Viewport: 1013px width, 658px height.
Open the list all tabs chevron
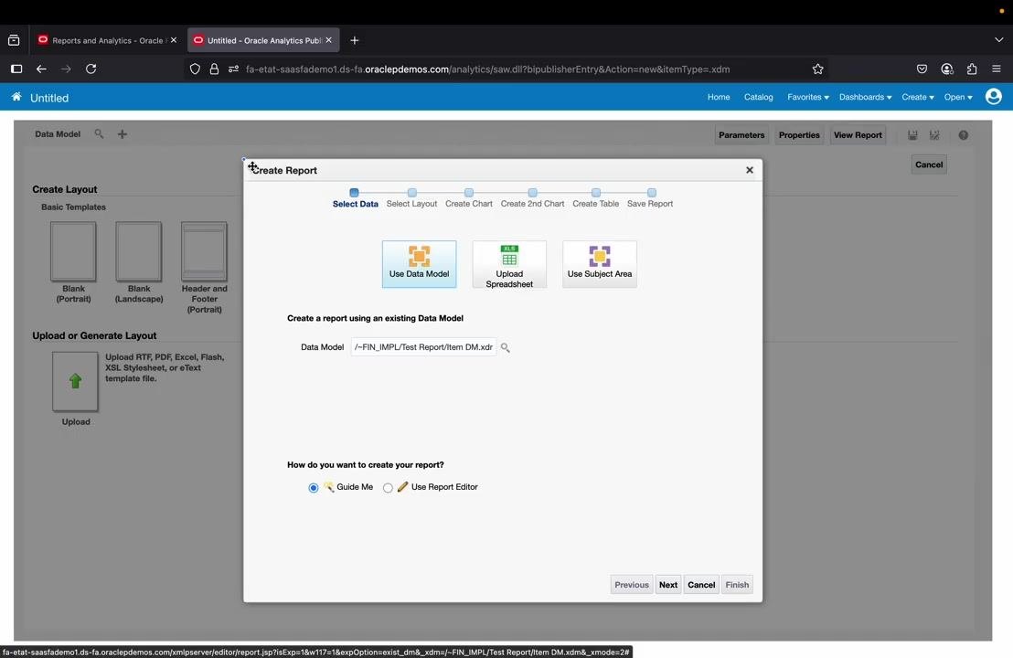tap(998, 40)
